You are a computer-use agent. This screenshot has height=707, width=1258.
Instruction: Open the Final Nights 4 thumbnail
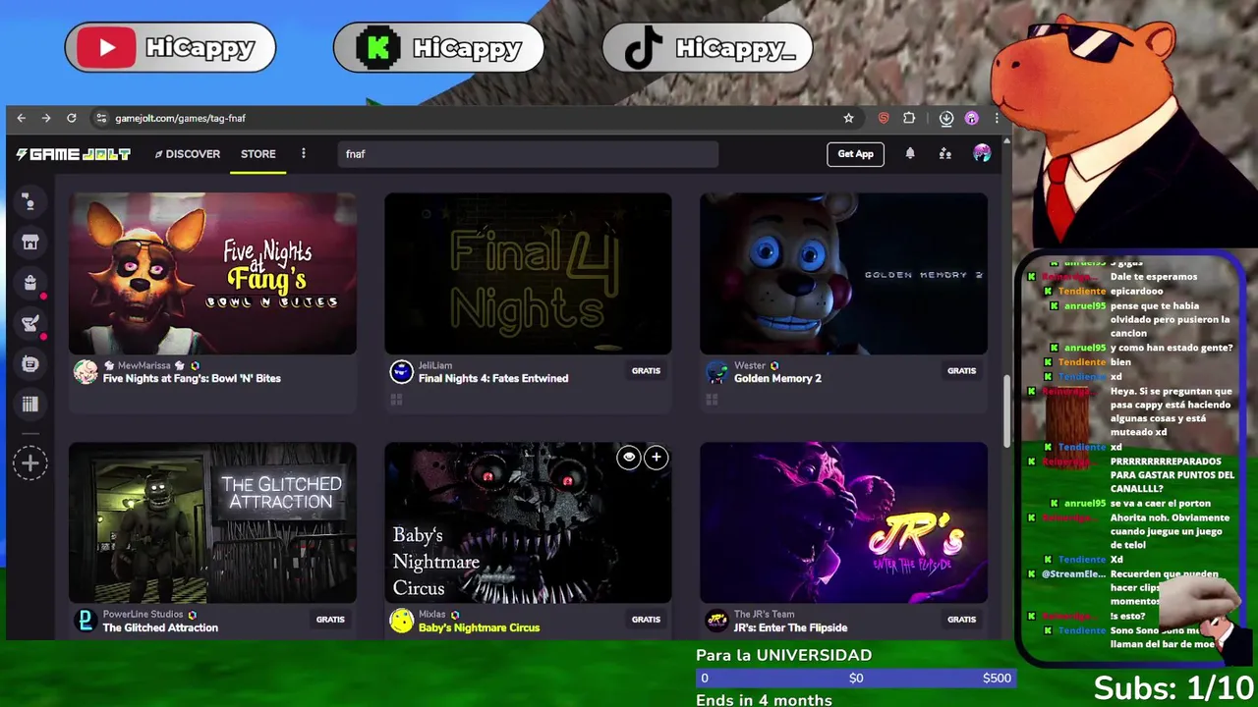[x=528, y=273]
